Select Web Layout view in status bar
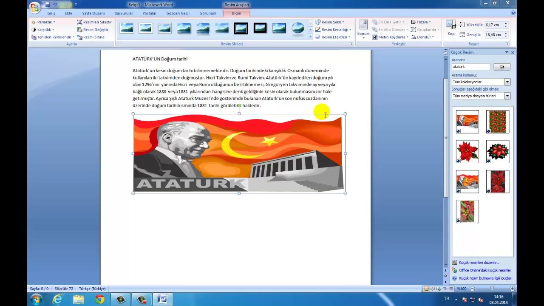The image size is (544, 306). [438, 289]
